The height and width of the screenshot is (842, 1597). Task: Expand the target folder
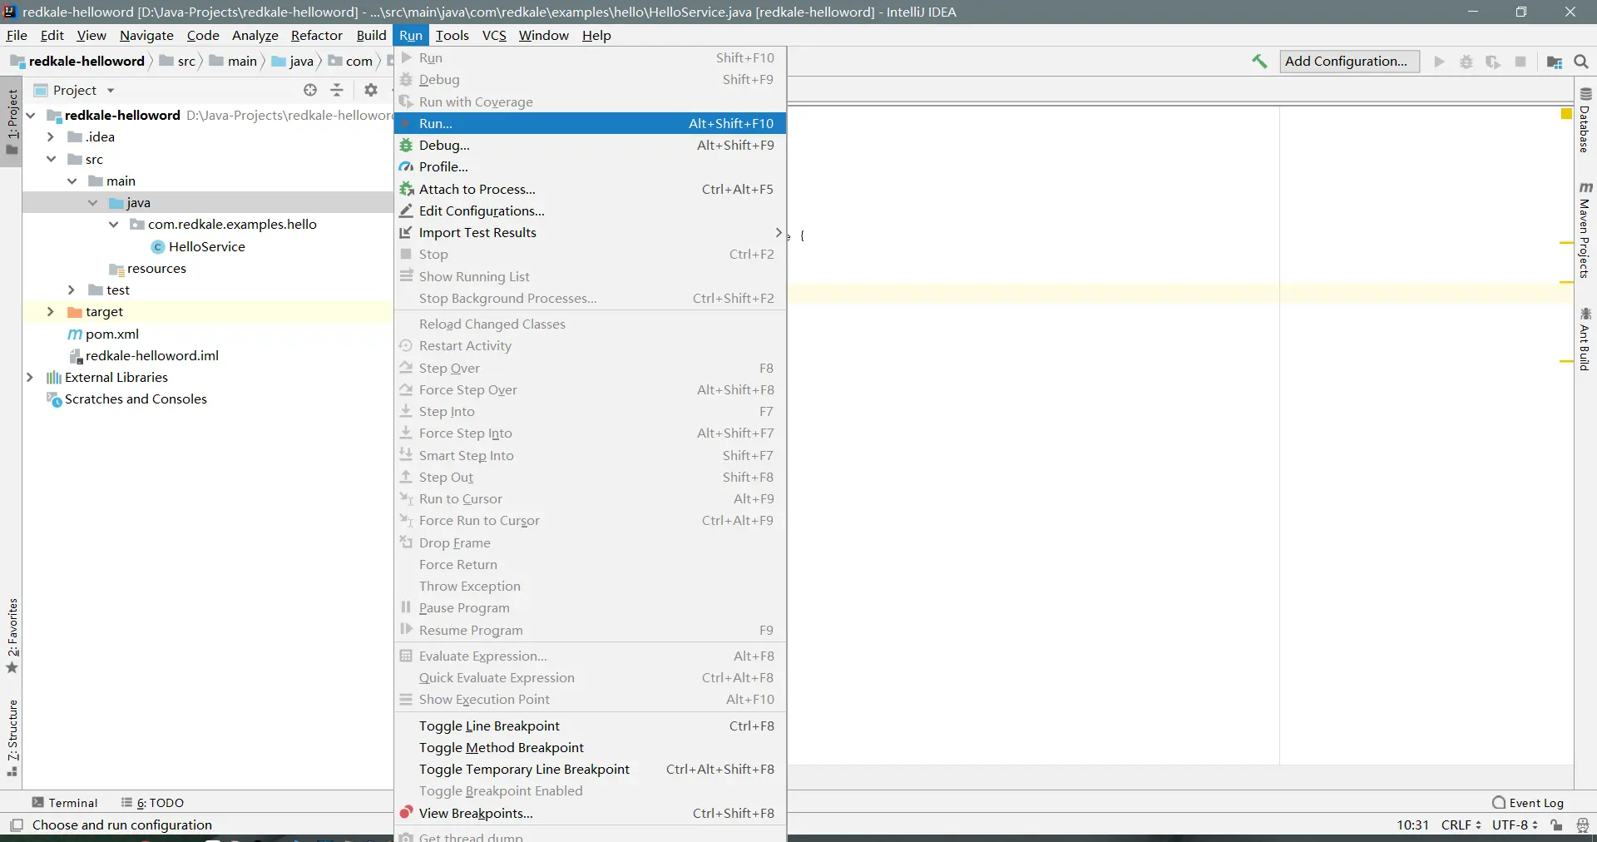50,311
